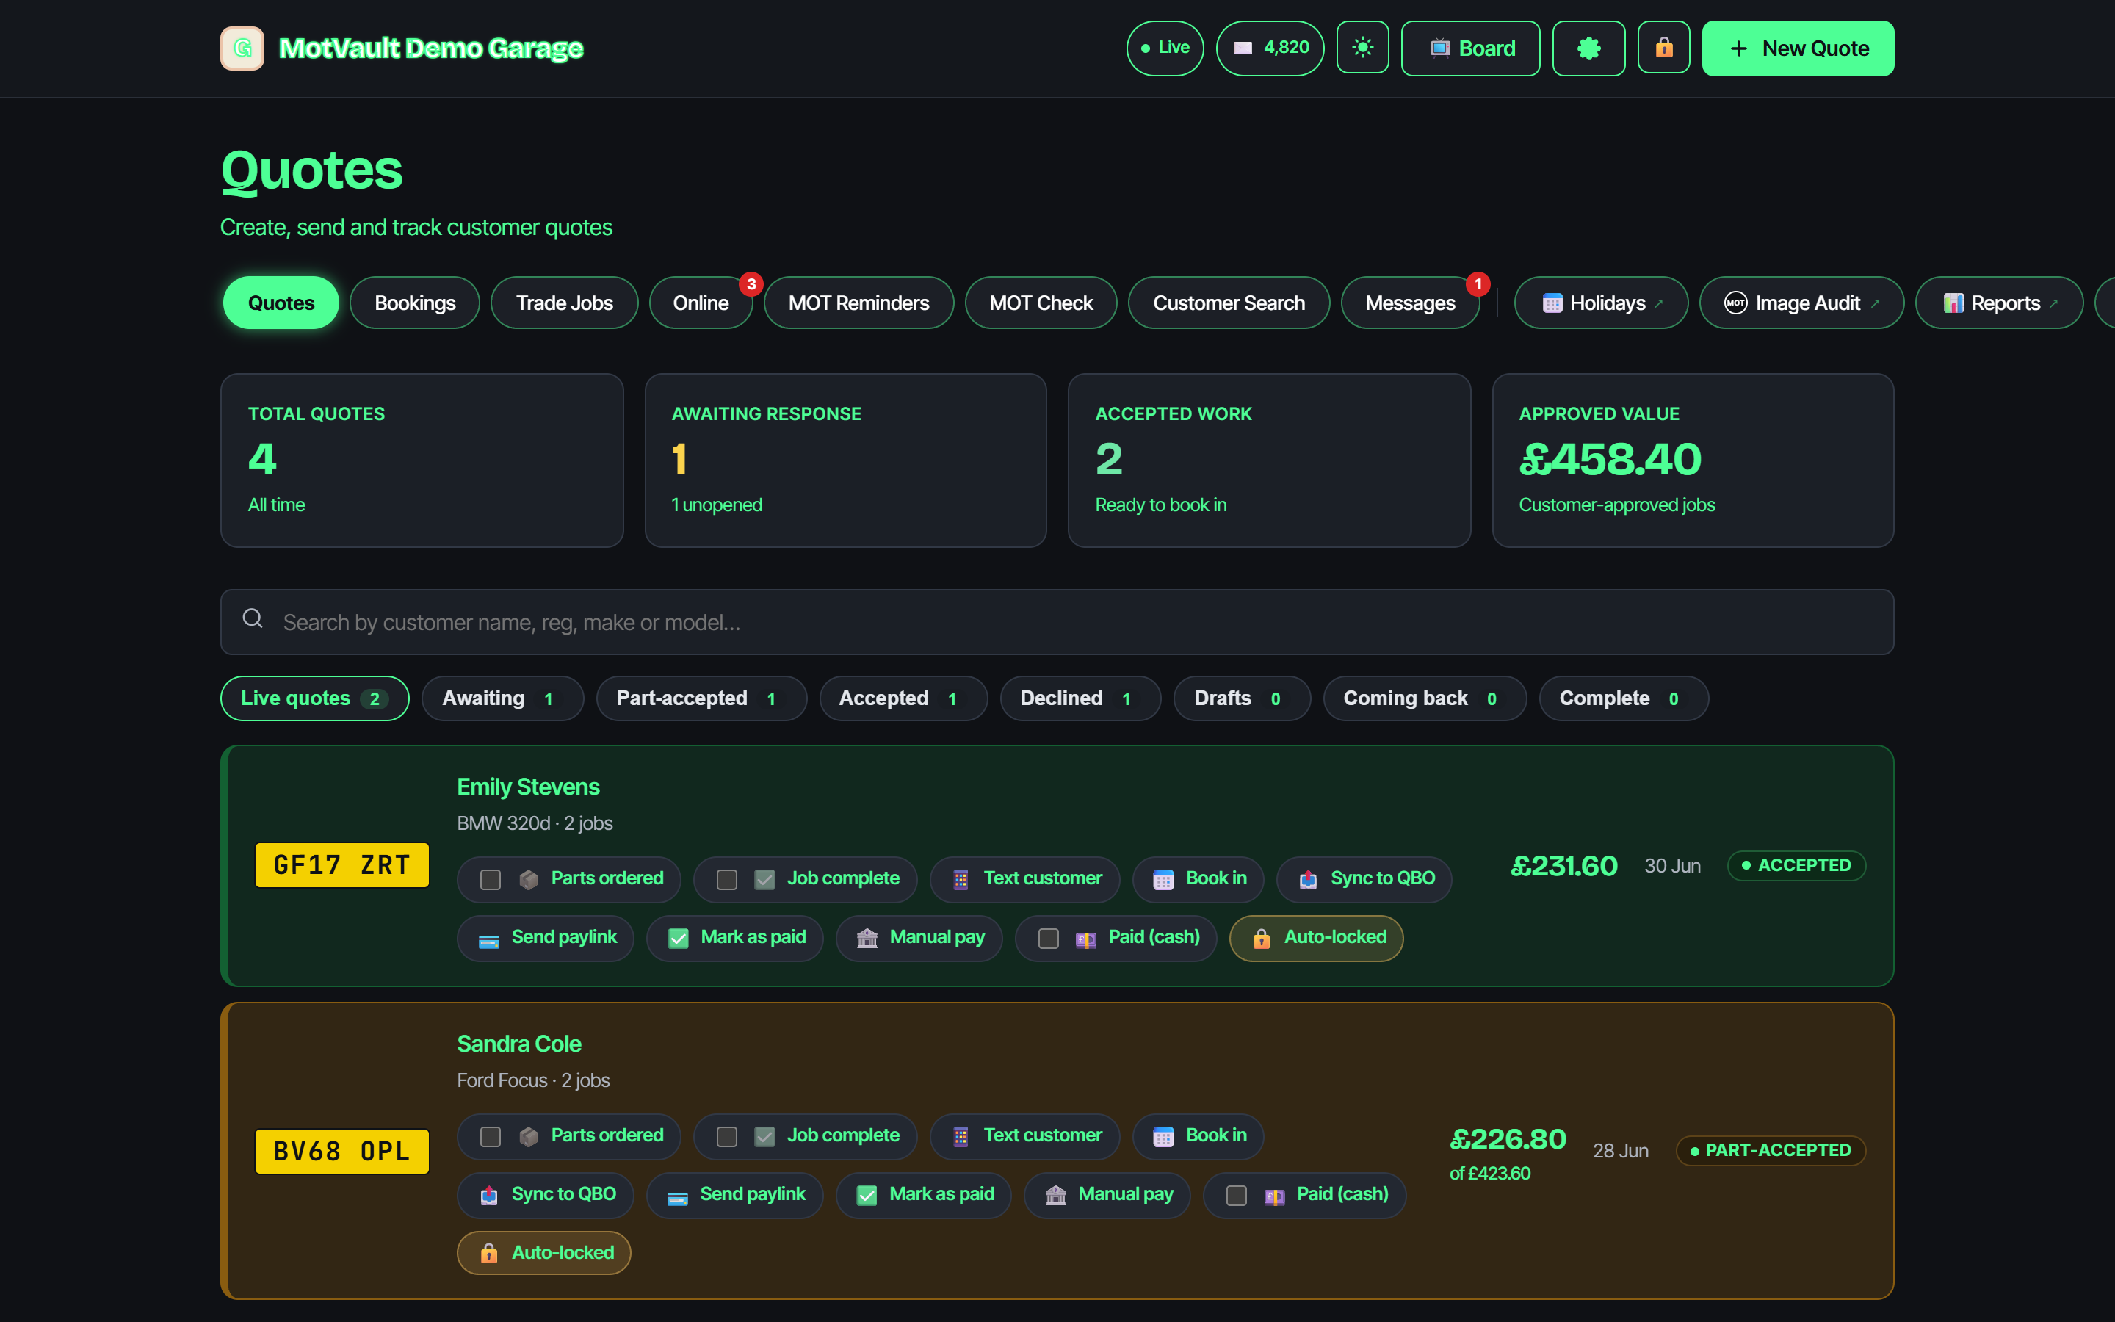Open the Messages tab
2115x1322 pixels.
(x=1410, y=303)
